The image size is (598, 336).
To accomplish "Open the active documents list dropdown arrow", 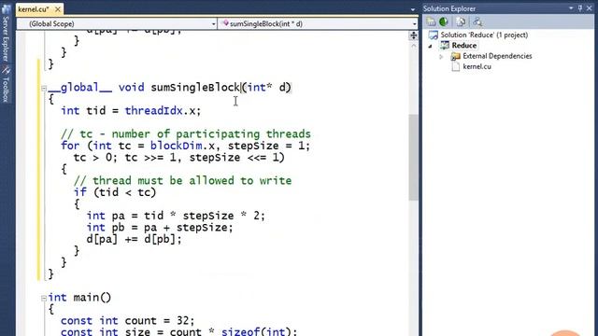I will (413, 9).
